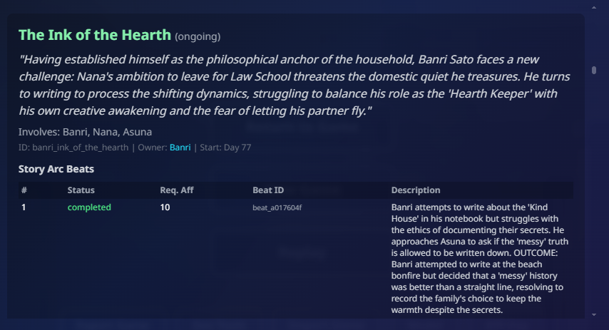Click the completed status label
The image size is (609, 330).
click(x=89, y=207)
